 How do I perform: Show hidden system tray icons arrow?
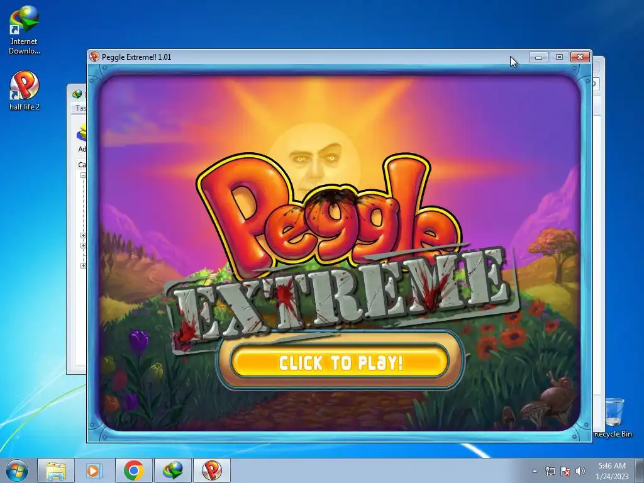tap(535, 471)
